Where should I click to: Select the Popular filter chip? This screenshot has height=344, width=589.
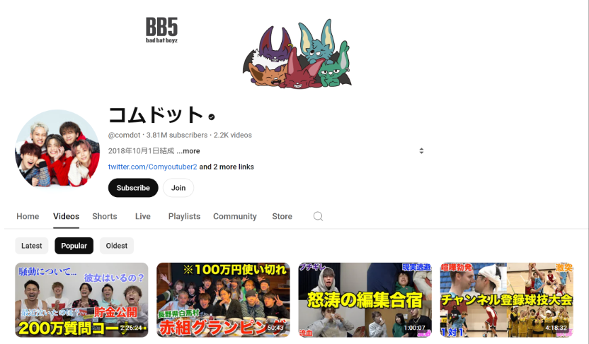click(x=74, y=246)
